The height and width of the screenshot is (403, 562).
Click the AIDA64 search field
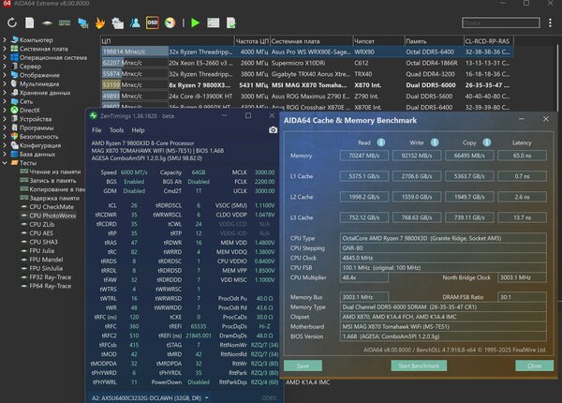[501, 22]
